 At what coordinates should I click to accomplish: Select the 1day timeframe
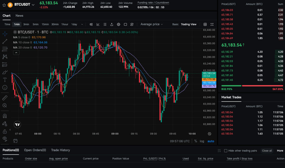(74, 24)
